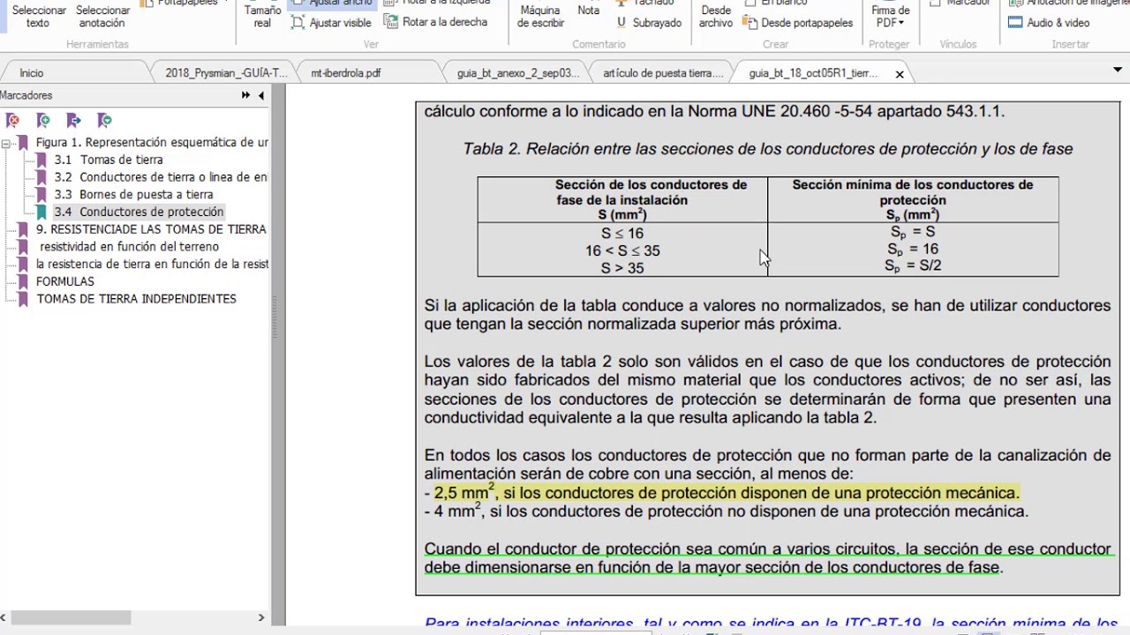Viewport: 1130px width, 635px height.
Task: Close the guia_bt_18_oct05R1 tab
Action: [900, 74]
